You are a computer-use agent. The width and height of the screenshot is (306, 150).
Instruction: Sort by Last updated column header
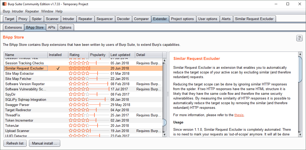(122, 55)
